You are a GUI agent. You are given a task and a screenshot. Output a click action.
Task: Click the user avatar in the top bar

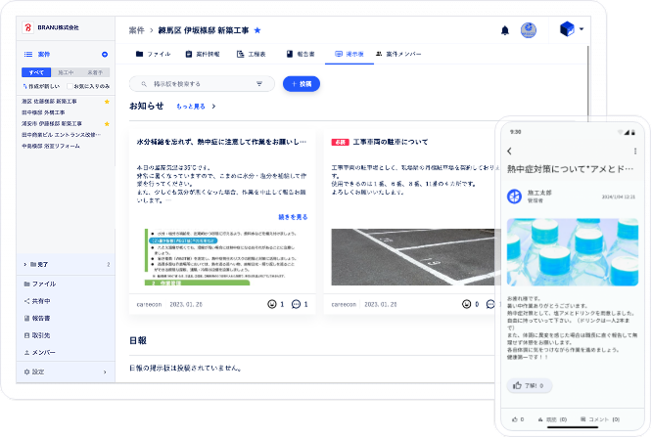click(x=529, y=30)
